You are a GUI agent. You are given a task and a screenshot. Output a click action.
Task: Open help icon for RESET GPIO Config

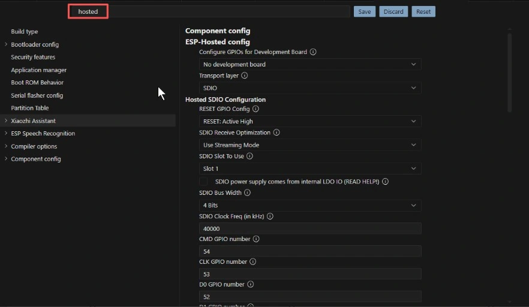(x=256, y=109)
